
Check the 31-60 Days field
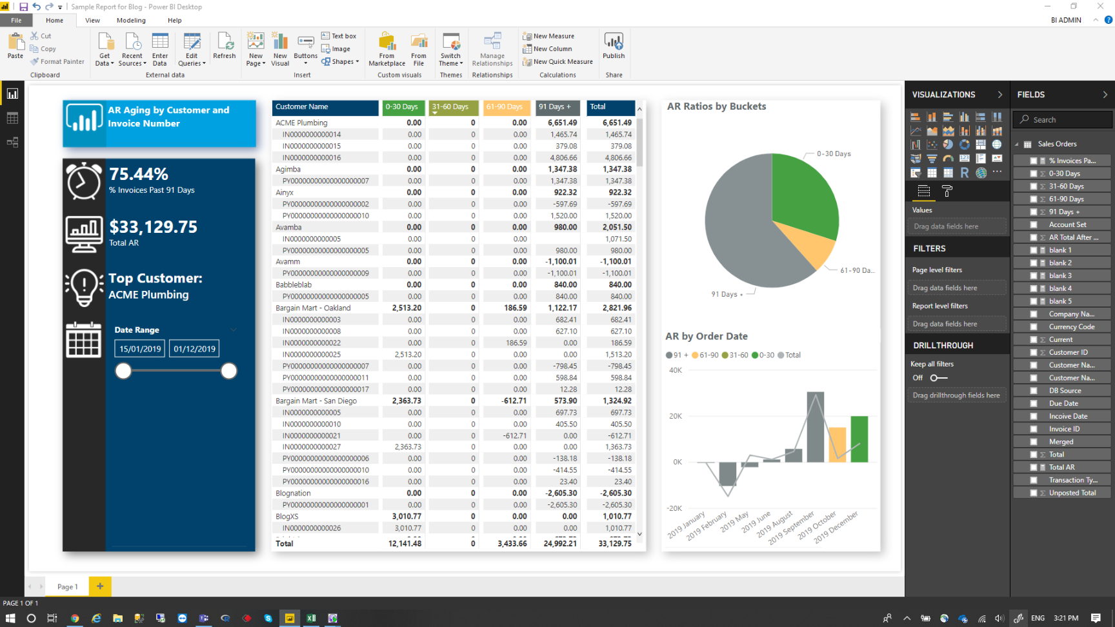coord(1034,186)
